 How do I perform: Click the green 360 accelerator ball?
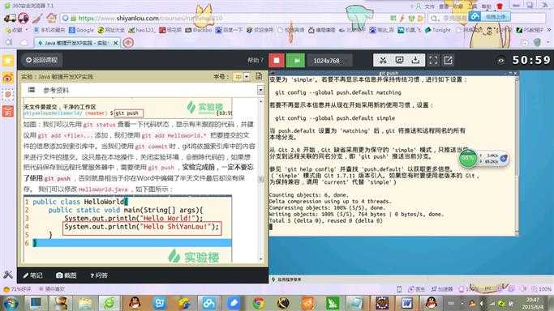pos(468,159)
